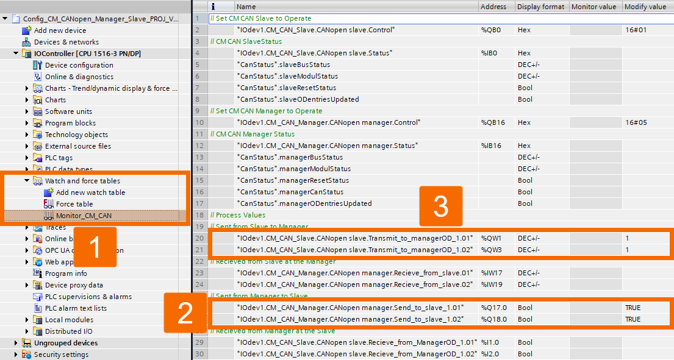Image resolution: width=674 pixels, height=360 pixels.
Task: Click the Ungrouped devices icon
Action: [27, 343]
